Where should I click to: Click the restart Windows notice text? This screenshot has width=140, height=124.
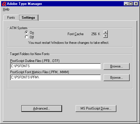[x=69, y=43]
